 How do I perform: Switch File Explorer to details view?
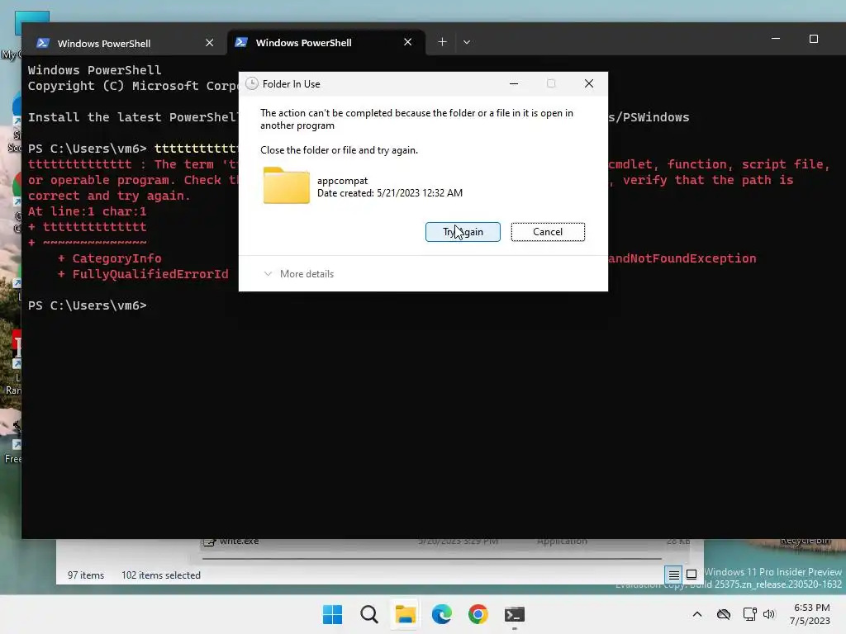(x=674, y=575)
